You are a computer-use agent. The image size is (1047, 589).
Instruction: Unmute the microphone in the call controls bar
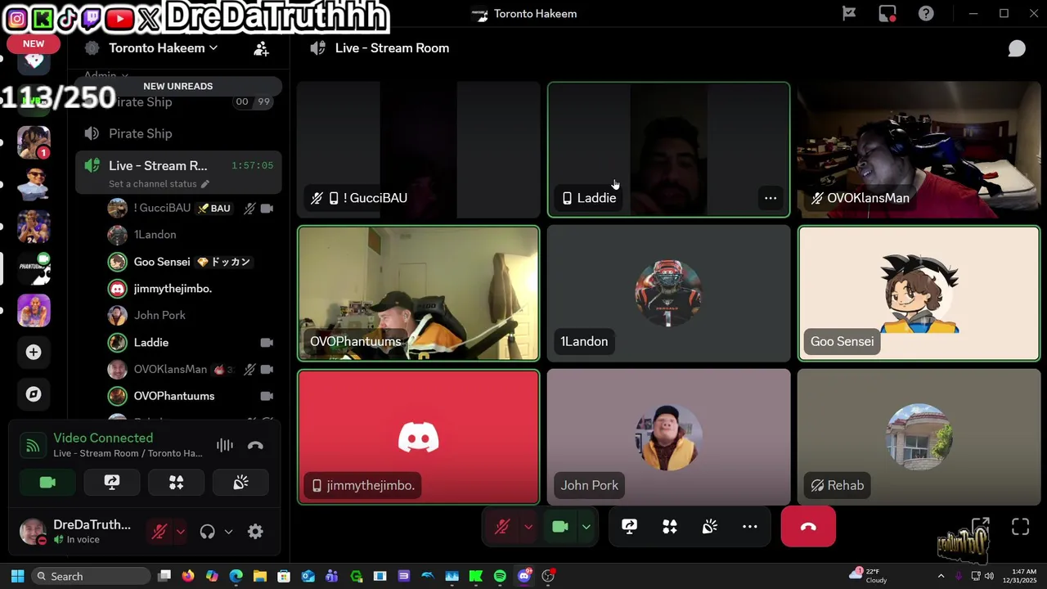[x=502, y=527]
